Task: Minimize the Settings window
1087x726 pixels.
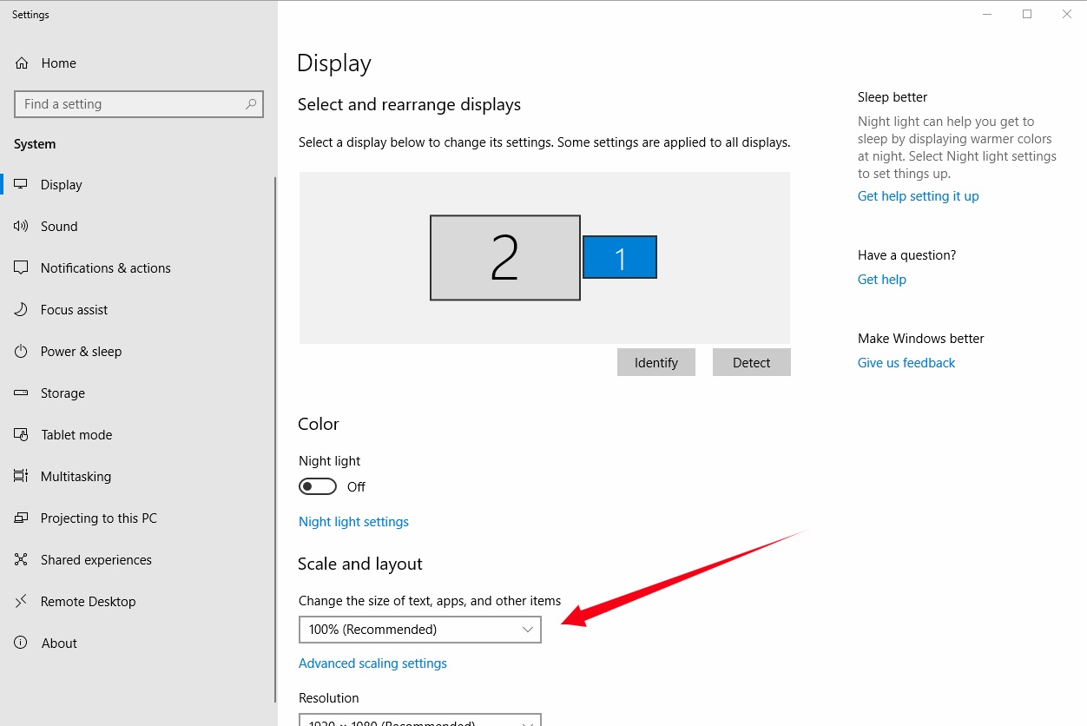Action: (987, 14)
